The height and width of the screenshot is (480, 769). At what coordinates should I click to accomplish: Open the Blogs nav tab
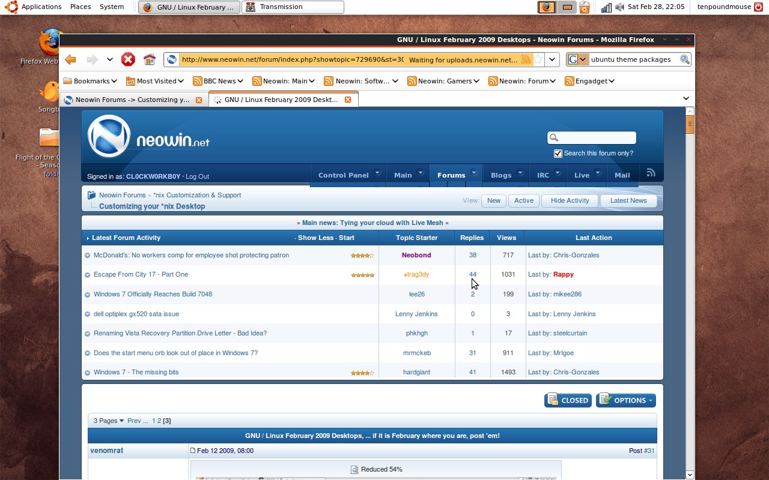[506, 175]
